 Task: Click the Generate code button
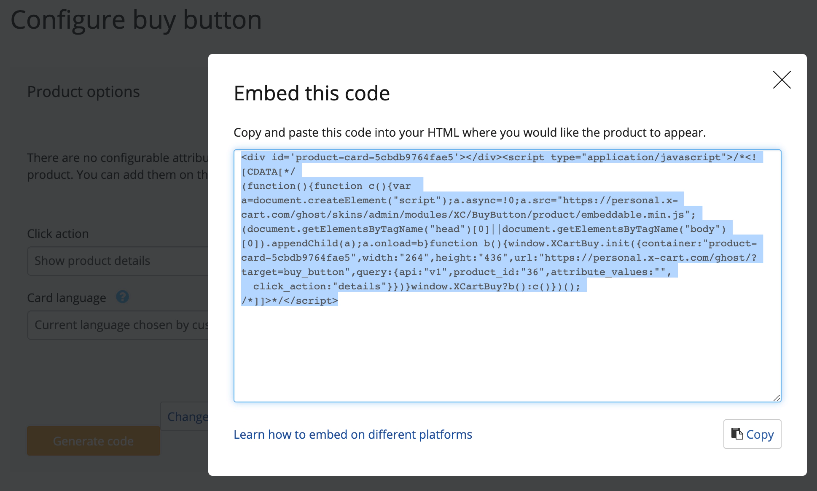click(93, 441)
